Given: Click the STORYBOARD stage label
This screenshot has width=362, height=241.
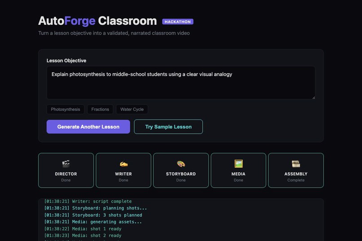Looking at the screenshot, I should coord(181,174).
